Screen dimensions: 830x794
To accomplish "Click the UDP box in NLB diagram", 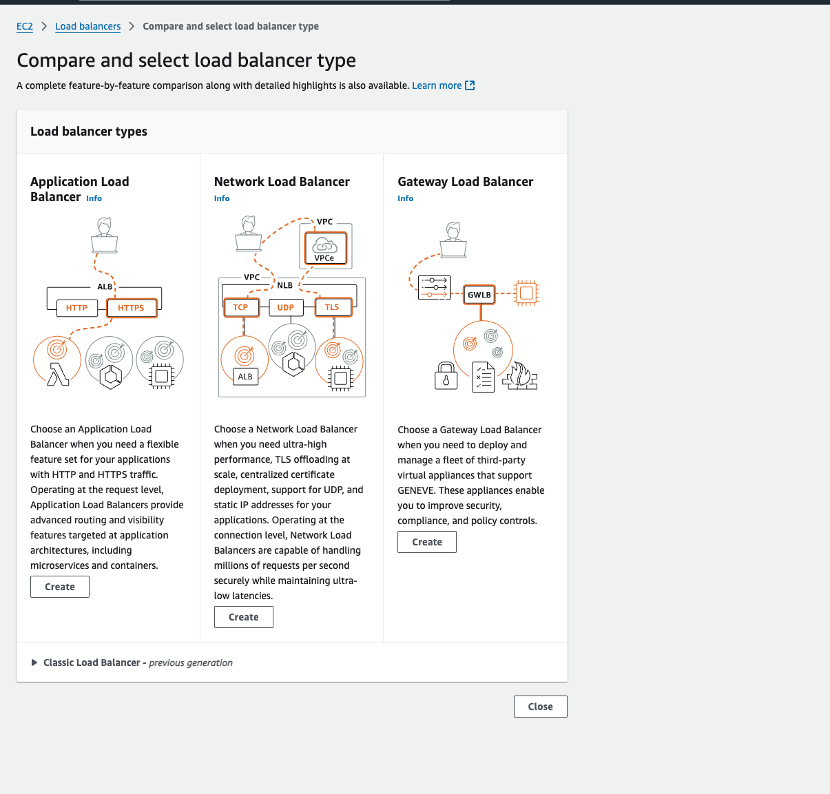I will (286, 307).
